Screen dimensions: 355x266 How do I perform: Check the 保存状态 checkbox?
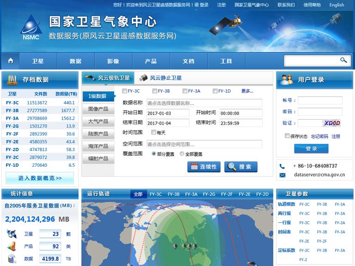coord(287,136)
